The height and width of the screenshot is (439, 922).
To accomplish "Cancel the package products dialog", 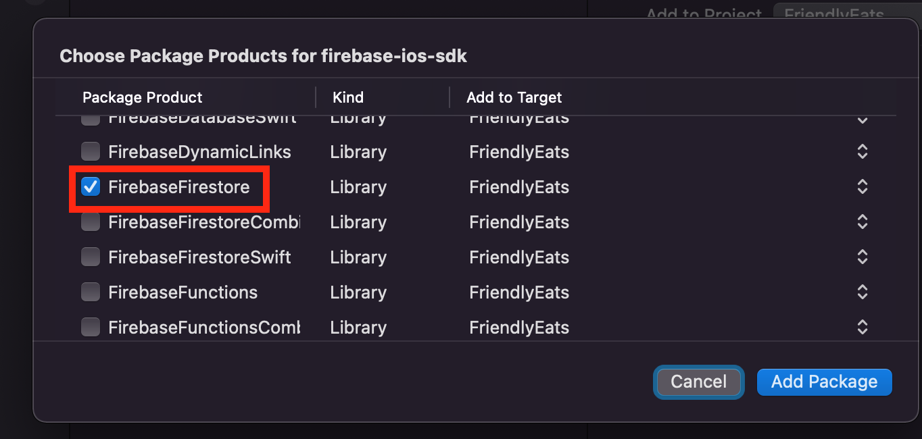I will click(698, 382).
